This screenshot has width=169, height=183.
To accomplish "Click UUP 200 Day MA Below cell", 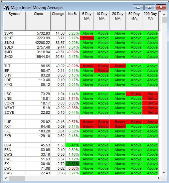I will (x=150, y=122).
